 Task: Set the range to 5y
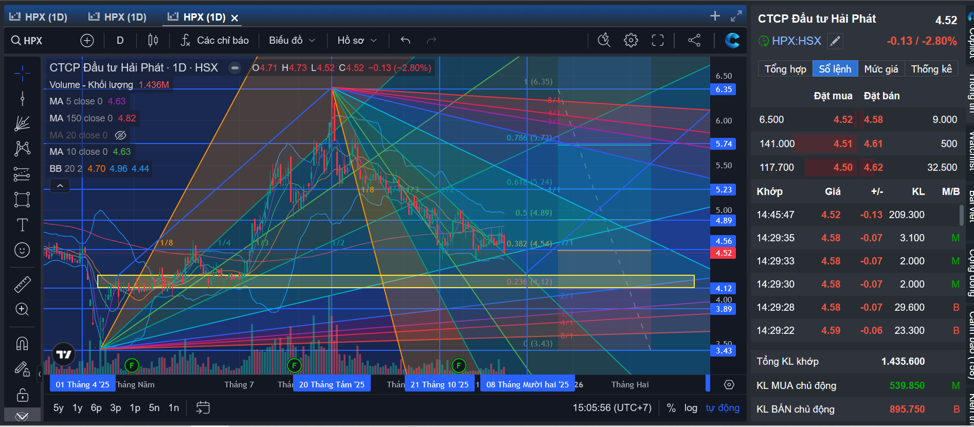point(59,408)
